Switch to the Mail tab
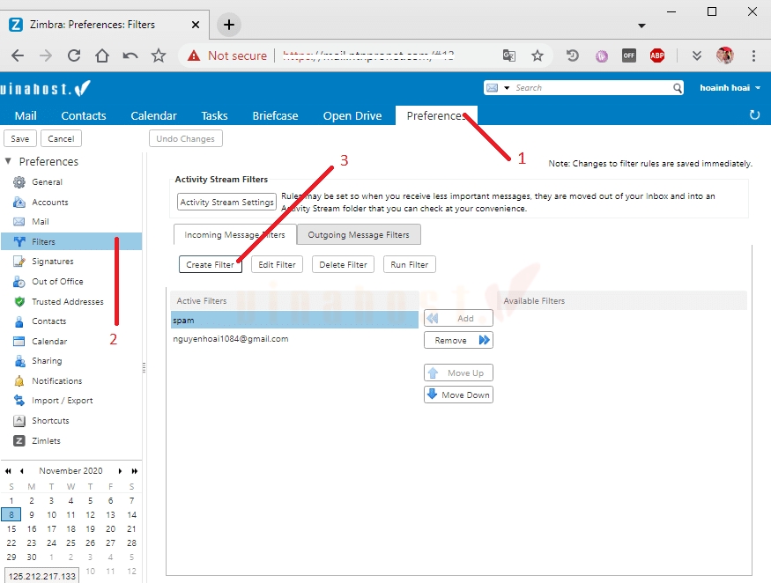Screen dimensions: 771x583 coord(26,115)
